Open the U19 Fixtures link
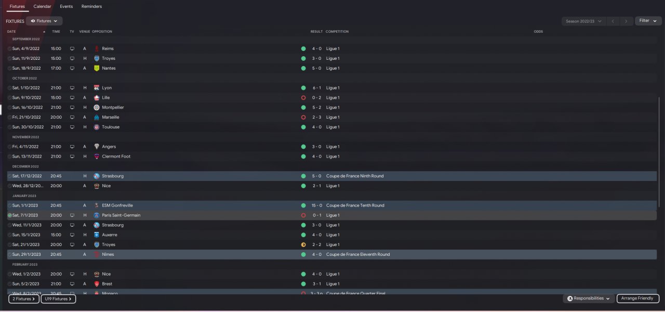This screenshot has height=312, width=665. tap(58, 299)
